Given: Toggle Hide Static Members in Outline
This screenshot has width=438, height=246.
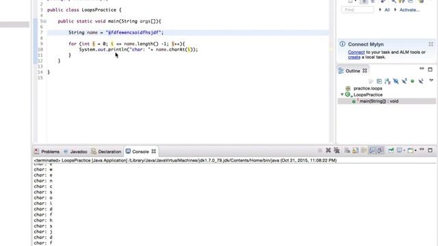Looking at the screenshot, I should click(404, 81).
